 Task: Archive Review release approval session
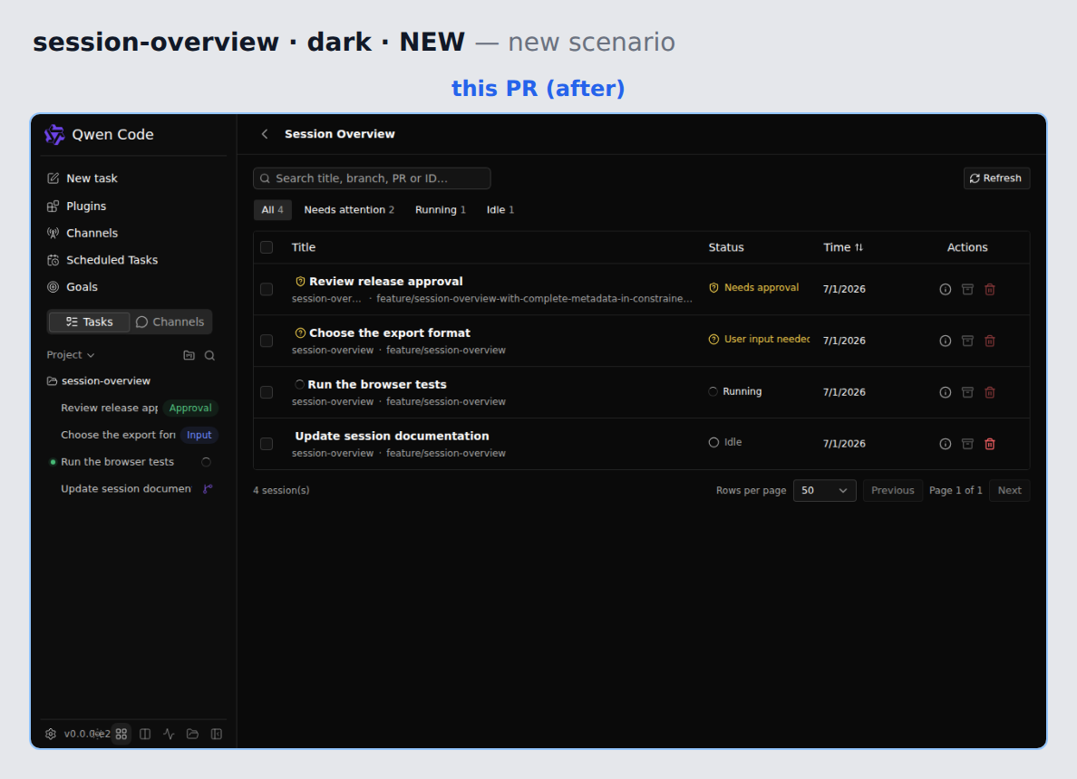(x=967, y=290)
